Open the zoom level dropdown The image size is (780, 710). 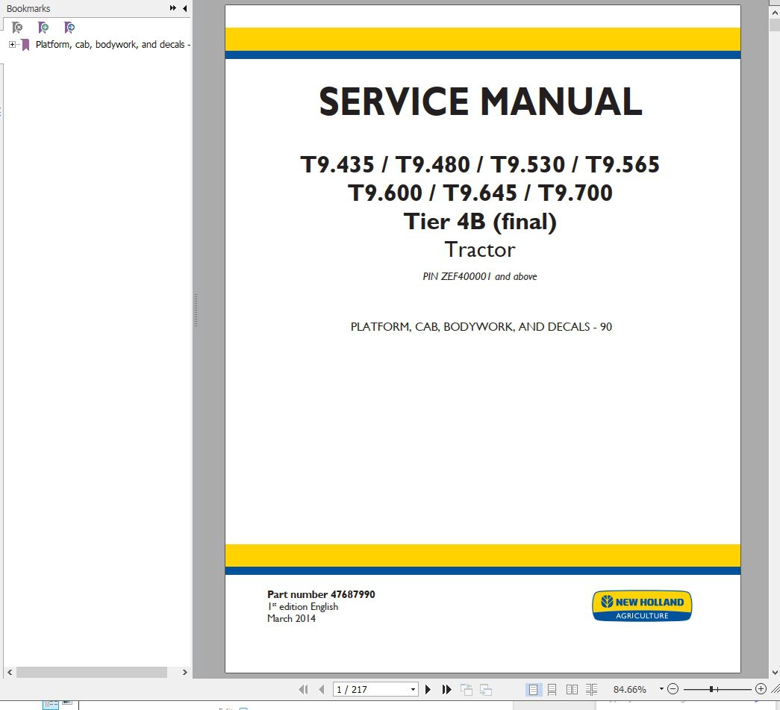pos(661,688)
